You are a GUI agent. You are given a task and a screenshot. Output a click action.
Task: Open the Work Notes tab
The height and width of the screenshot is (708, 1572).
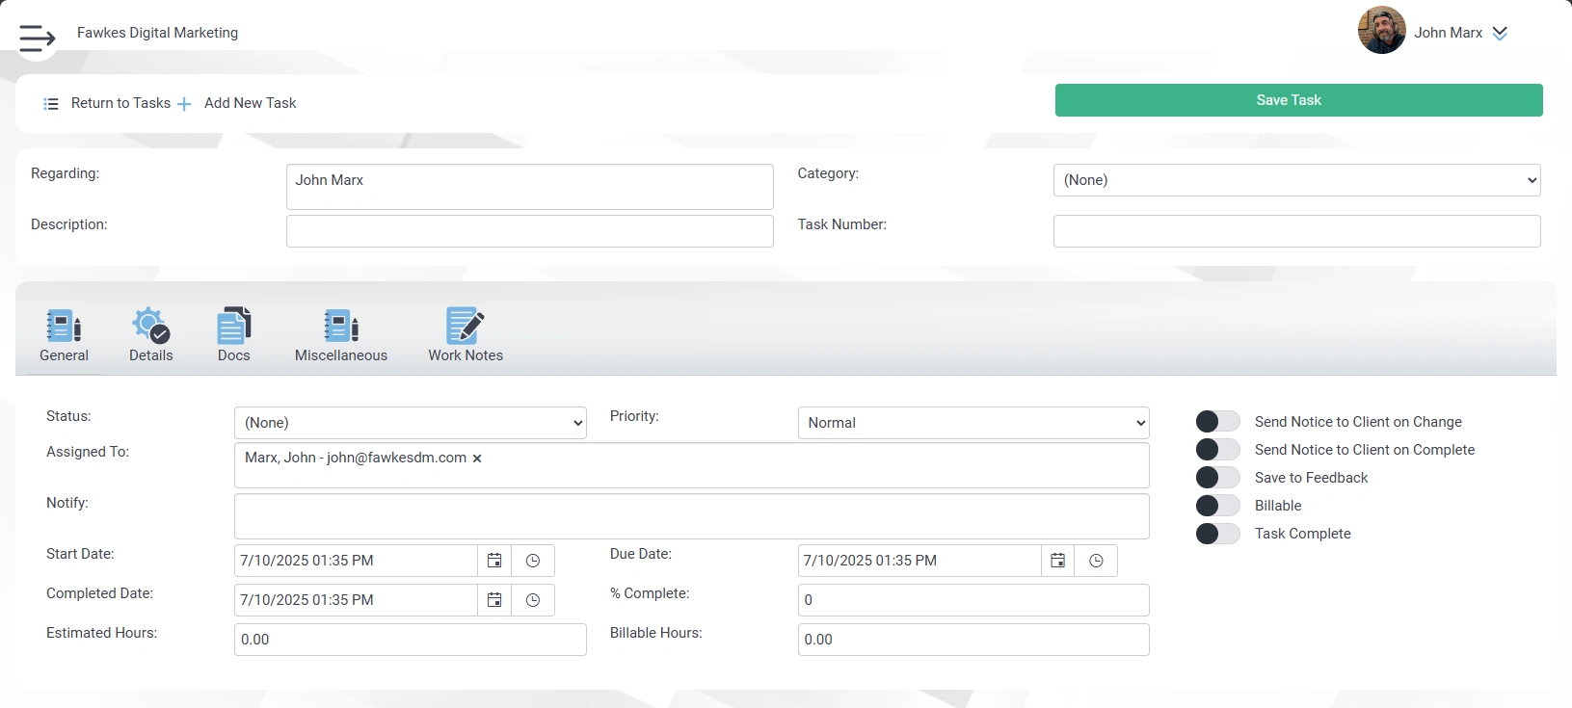point(466,335)
